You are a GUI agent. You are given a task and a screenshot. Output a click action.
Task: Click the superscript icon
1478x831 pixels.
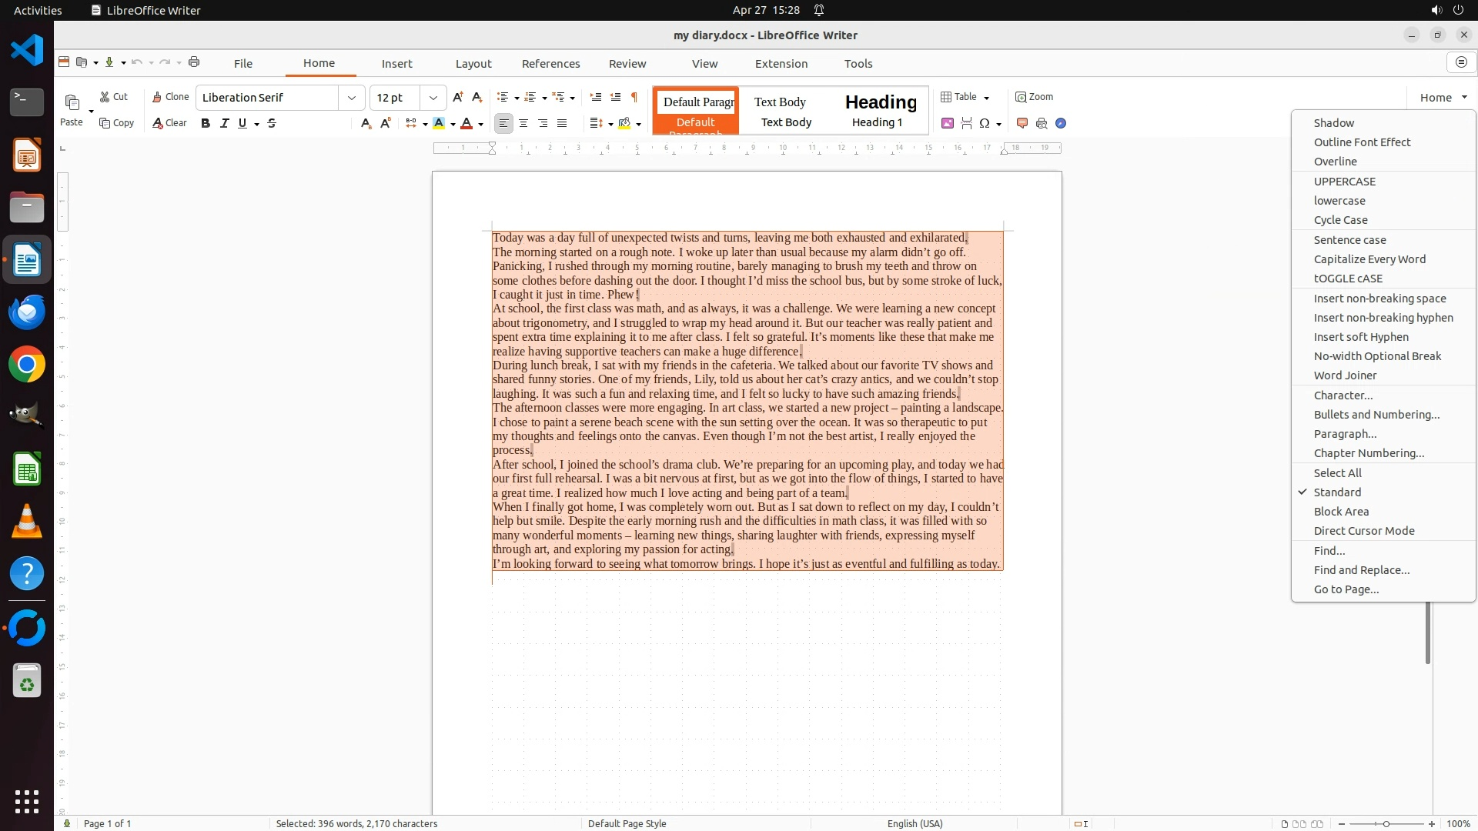click(x=386, y=123)
